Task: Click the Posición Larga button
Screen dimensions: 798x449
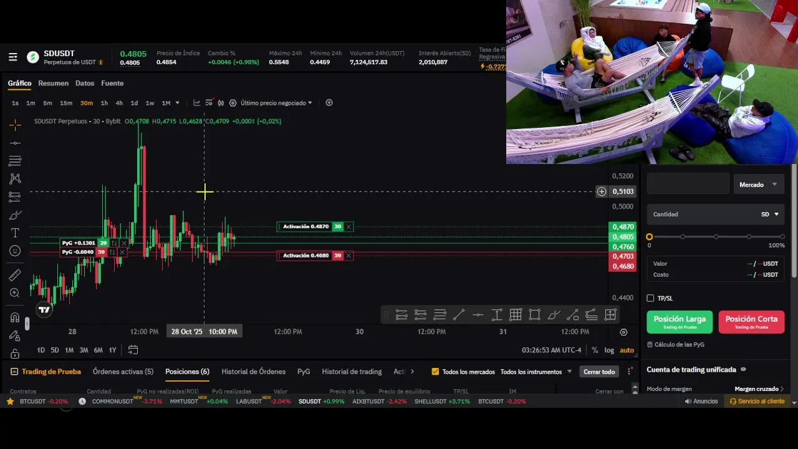Action: pyautogui.click(x=680, y=322)
